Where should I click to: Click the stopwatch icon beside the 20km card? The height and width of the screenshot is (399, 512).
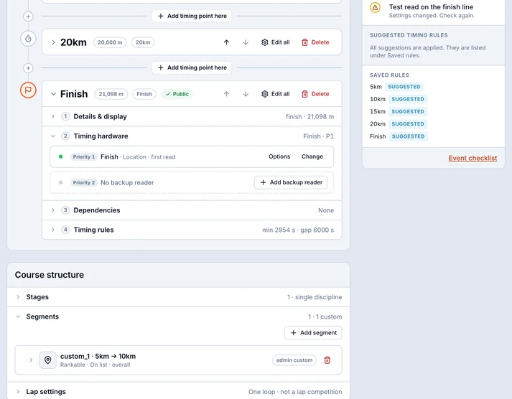pos(28,39)
